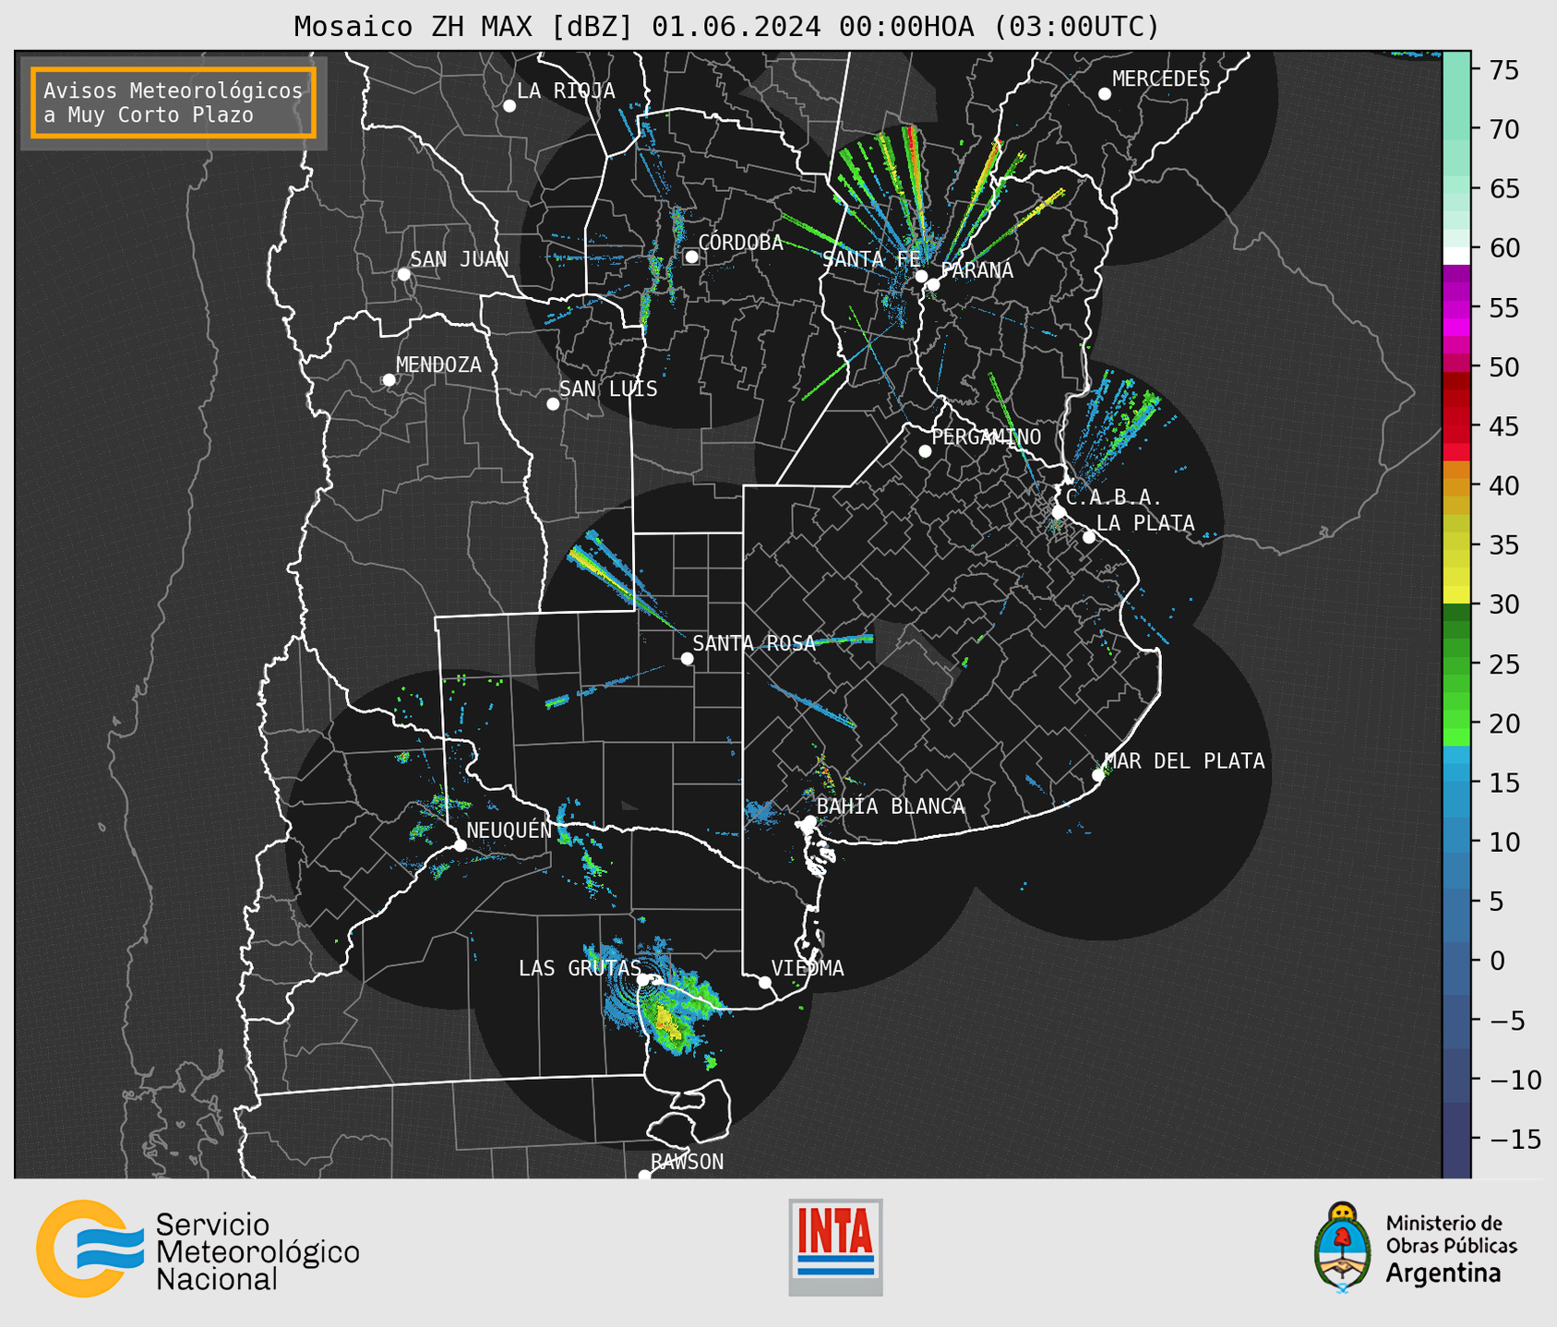Click the LA RIOJA city marker dot
Viewport: 1557px width, 1327px height.
(509, 106)
